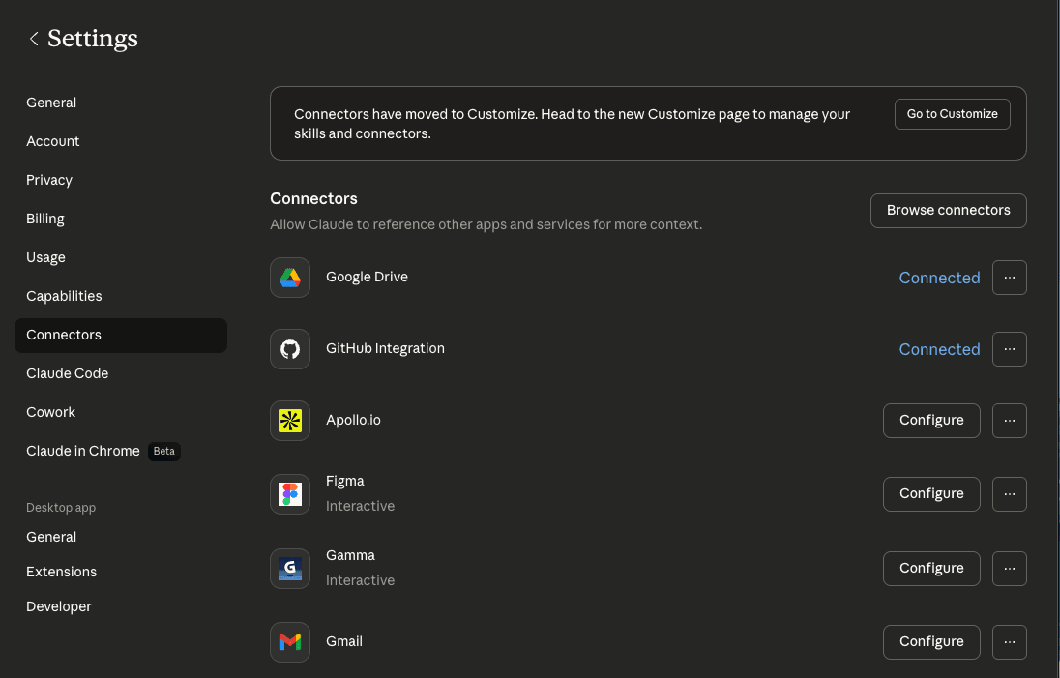
Task: Select Extensions under Desktop app
Action: (61, 572)
